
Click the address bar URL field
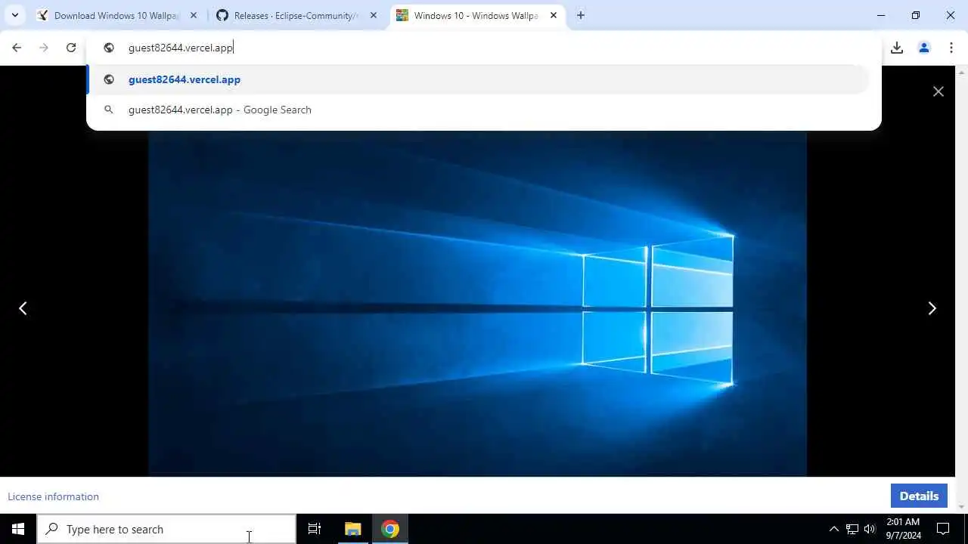484,48
